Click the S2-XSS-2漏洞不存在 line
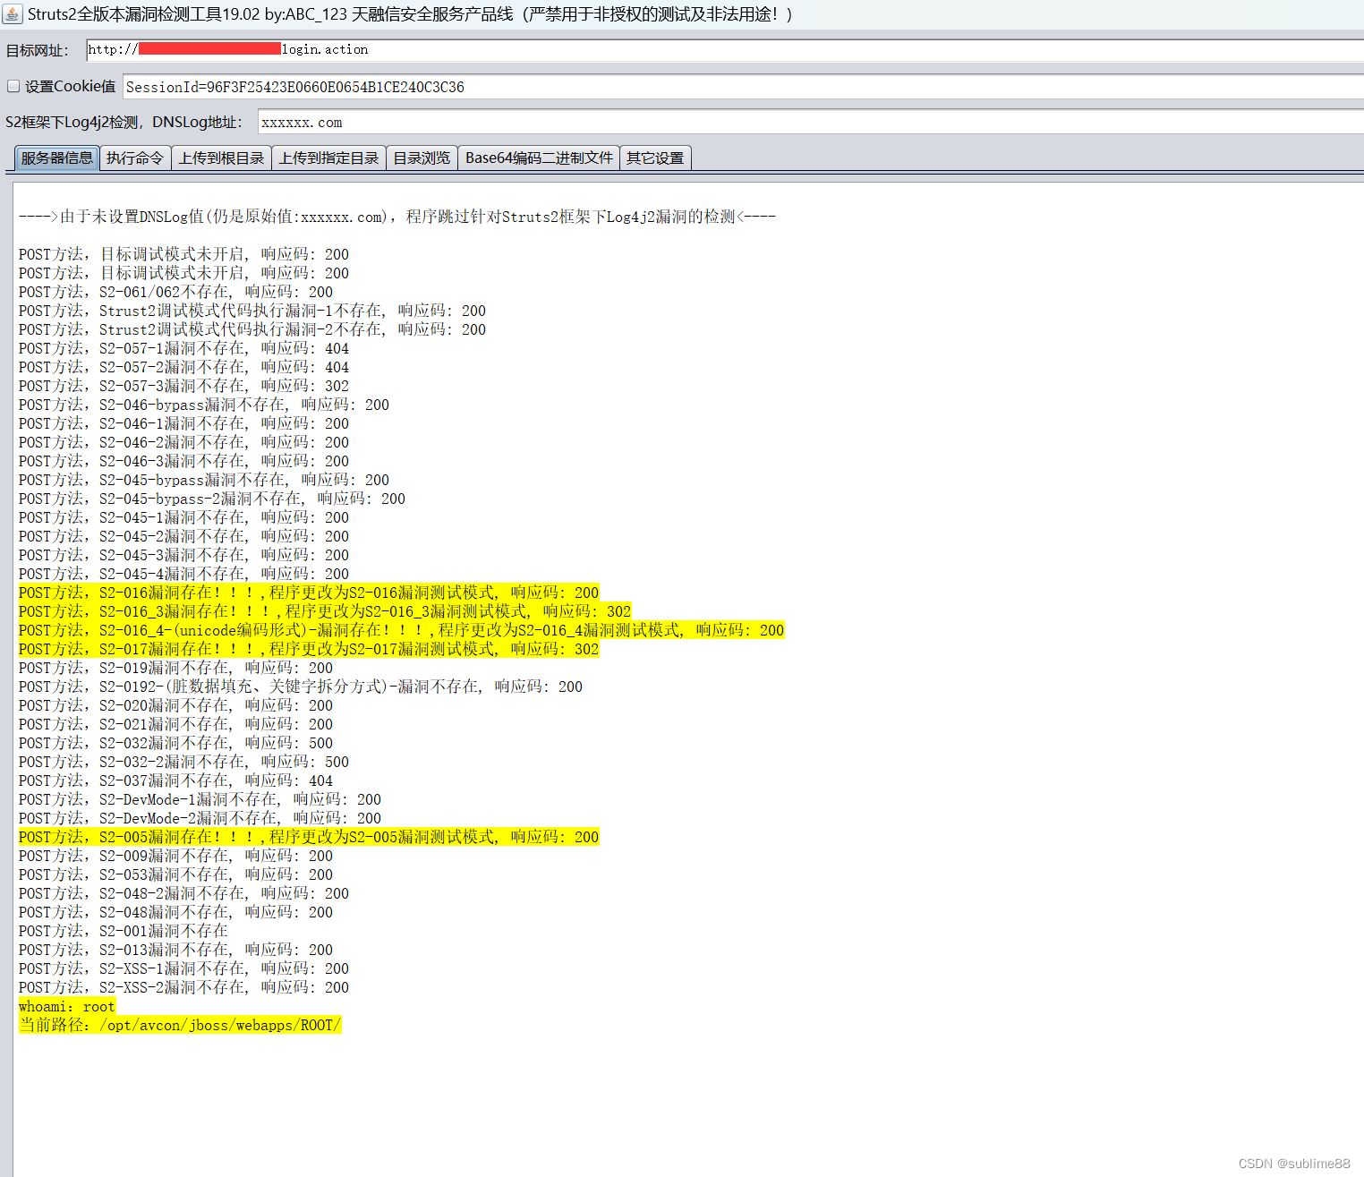This screenshot has height=1177, width=1364. point(183,987)
